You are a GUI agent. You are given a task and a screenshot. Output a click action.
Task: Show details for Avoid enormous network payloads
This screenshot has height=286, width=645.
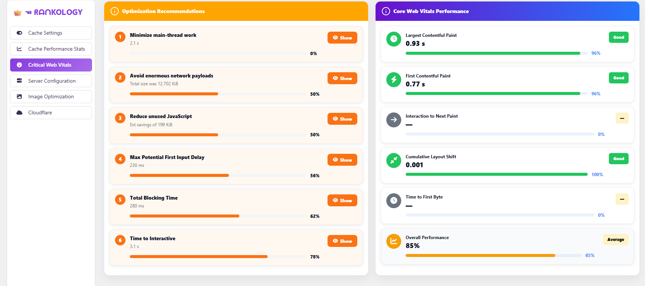click(342, 78)
